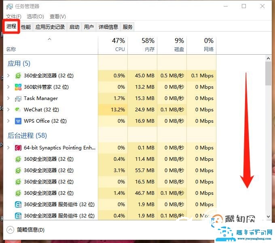
Task: Click the 0.5 MB/秒 disk value
Action: tap(172, 76)
